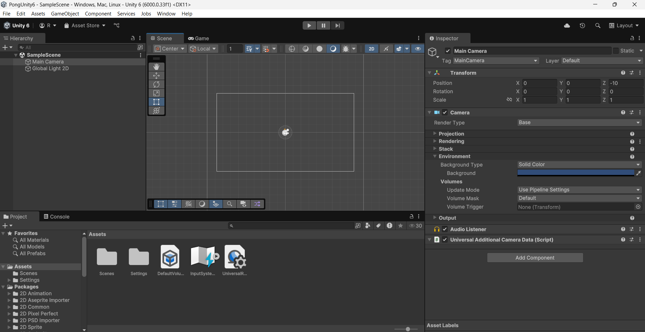Viewport: 645px width, 332px height.
Task: Switch to the Game tab
Action: (x=198, y=38)
